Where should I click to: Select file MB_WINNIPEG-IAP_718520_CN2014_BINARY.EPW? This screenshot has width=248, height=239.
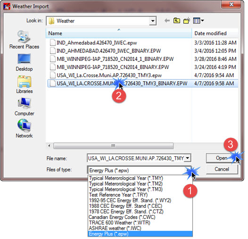click(113, 67)
